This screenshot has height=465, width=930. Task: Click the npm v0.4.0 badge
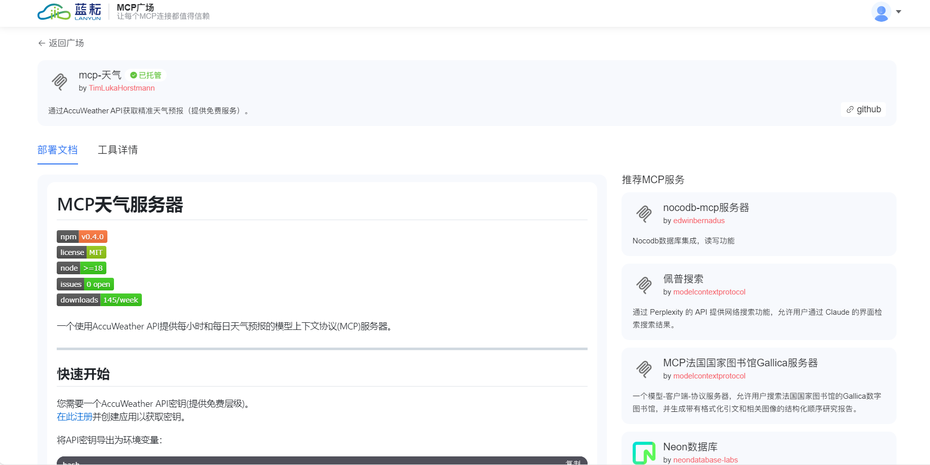pyautogui.click(x=82, y=237)
